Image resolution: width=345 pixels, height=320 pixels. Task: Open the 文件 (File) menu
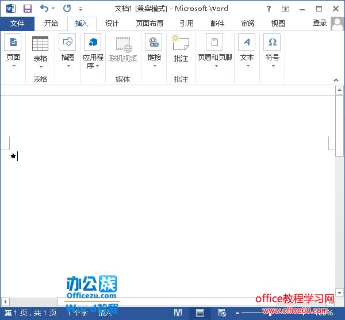click(17, 24)
